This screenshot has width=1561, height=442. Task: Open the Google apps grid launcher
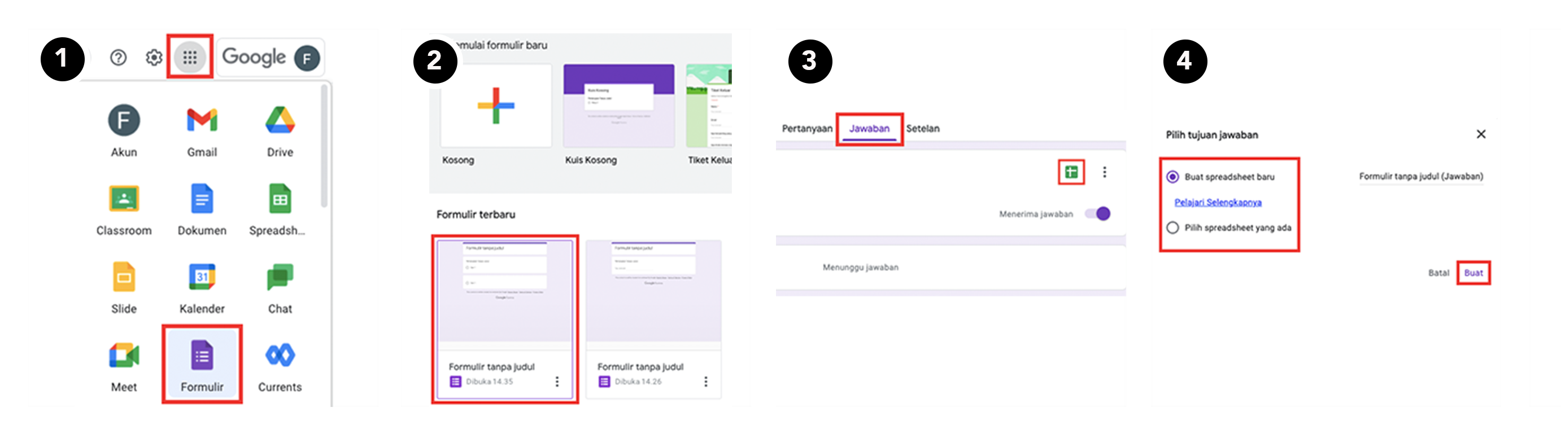click(x=190, y=58)
